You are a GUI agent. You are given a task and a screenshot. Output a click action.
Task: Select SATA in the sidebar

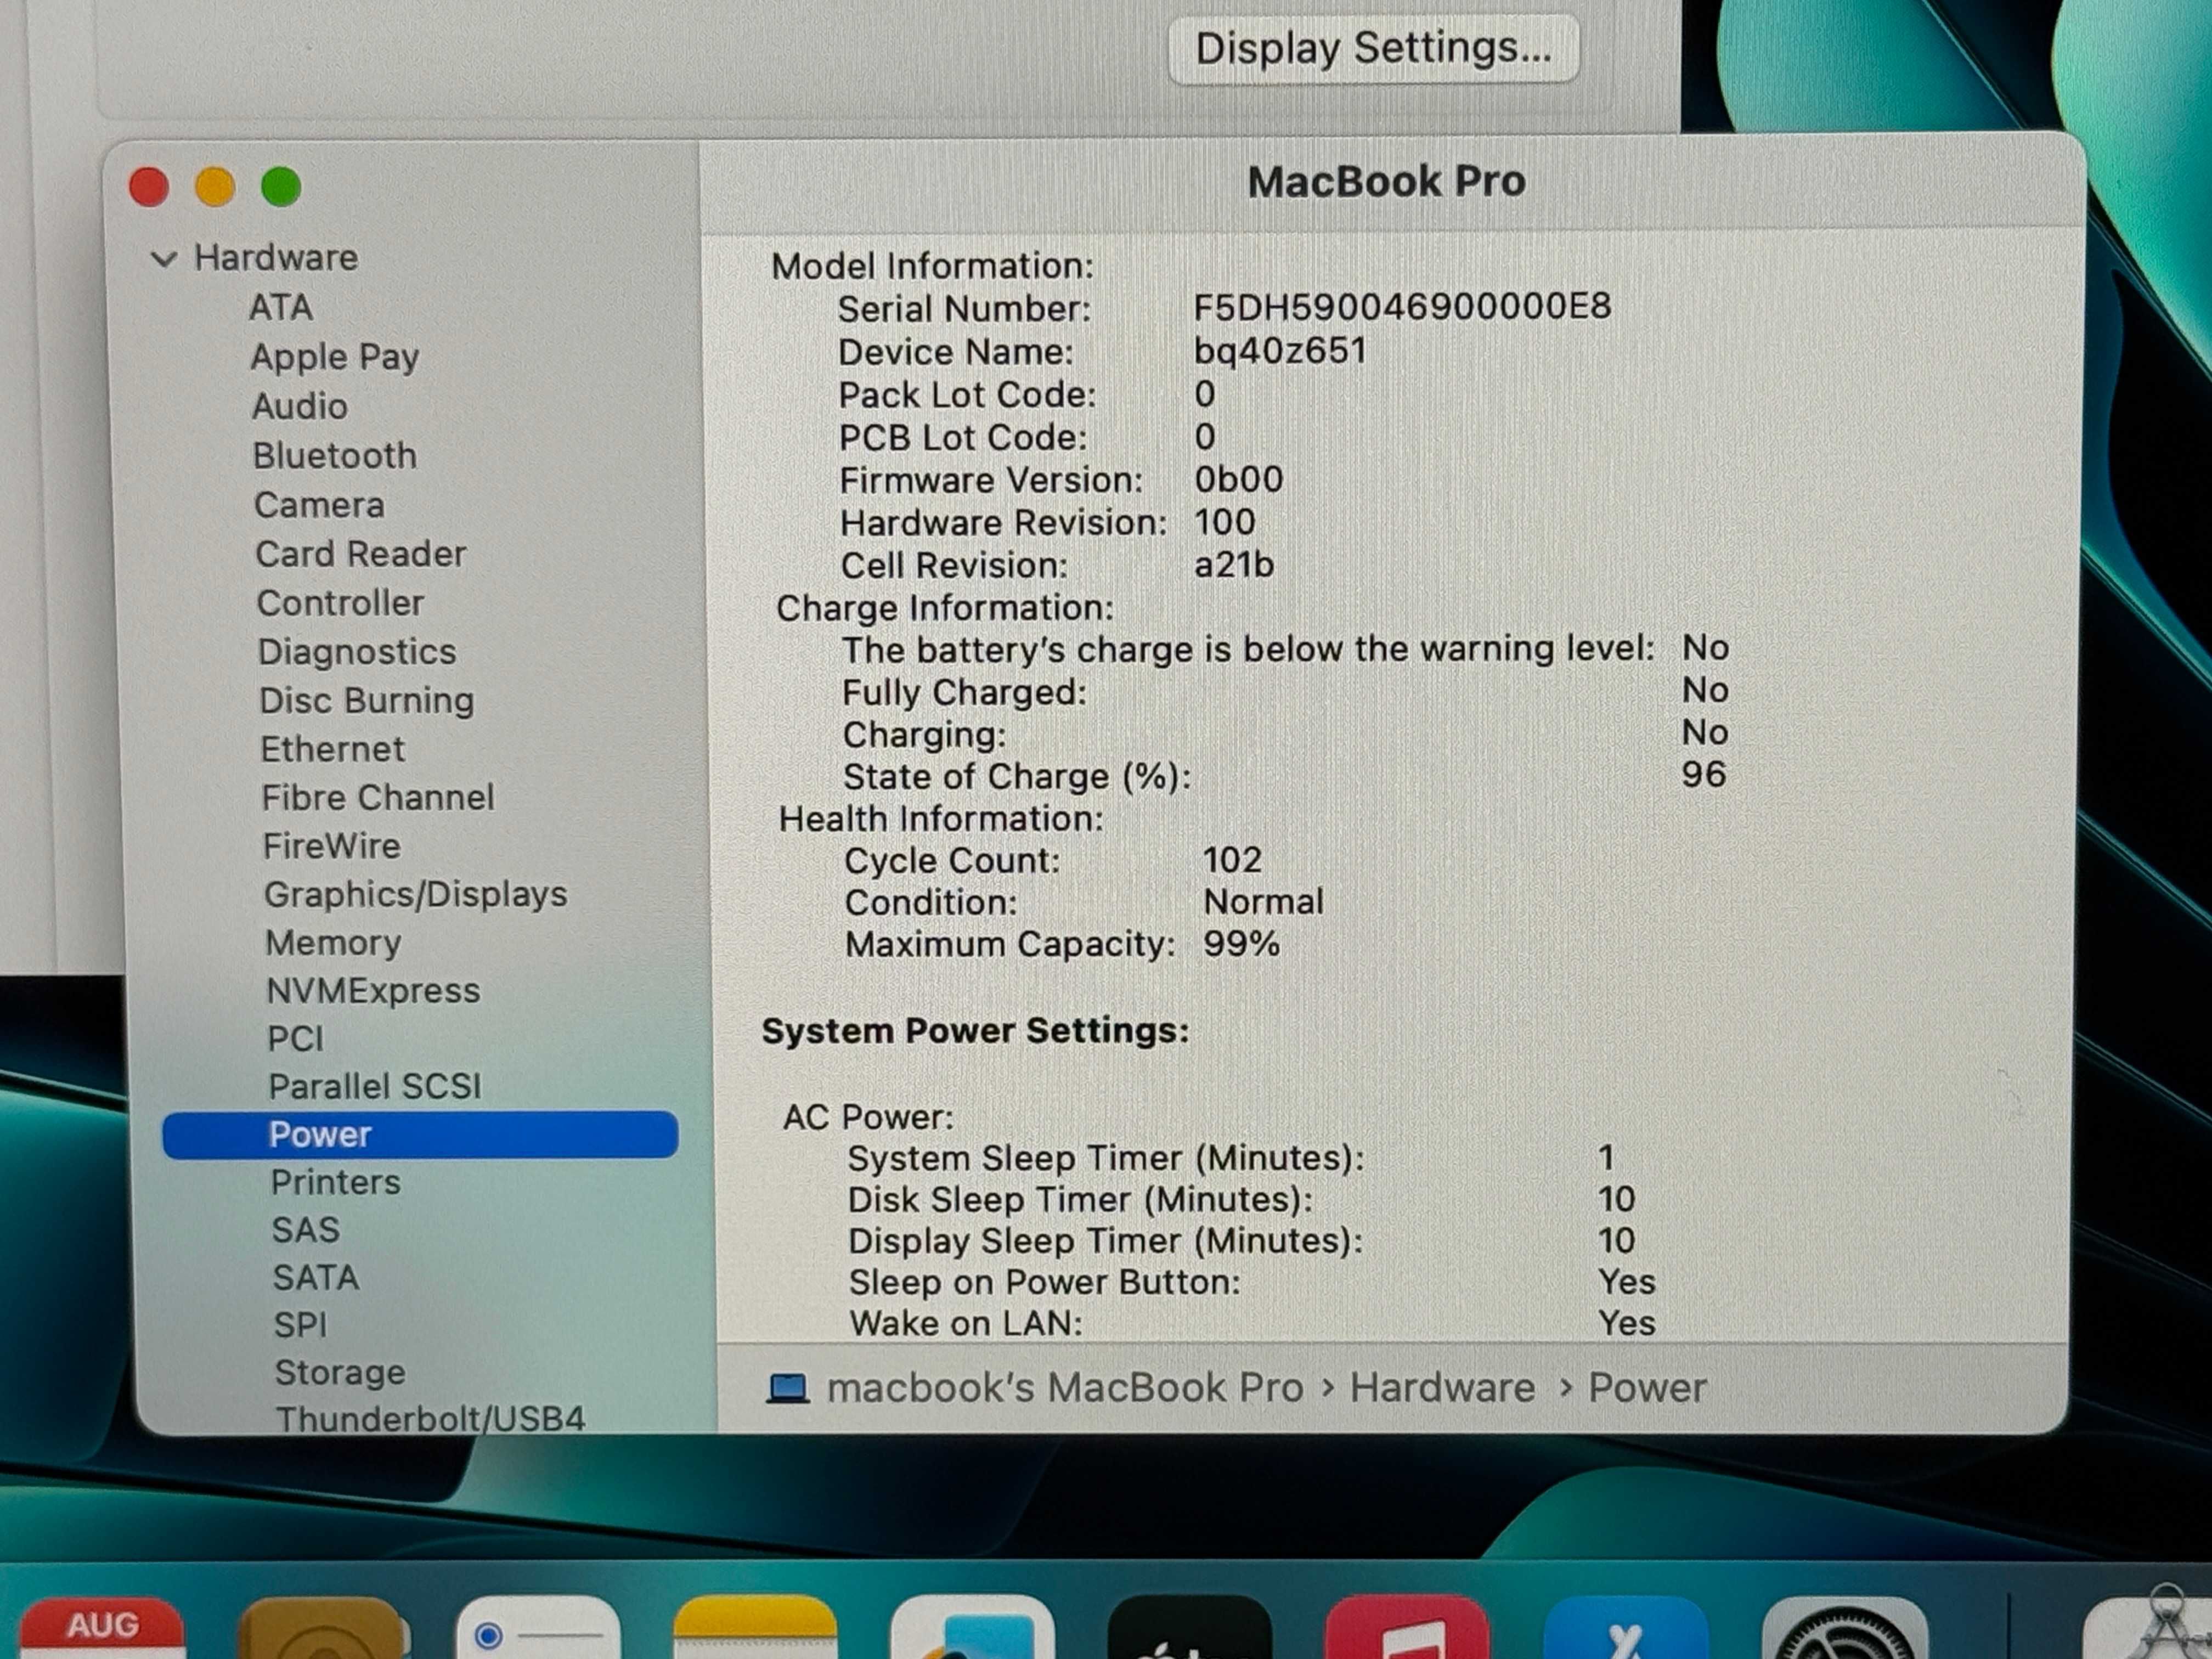[316, 1278]
